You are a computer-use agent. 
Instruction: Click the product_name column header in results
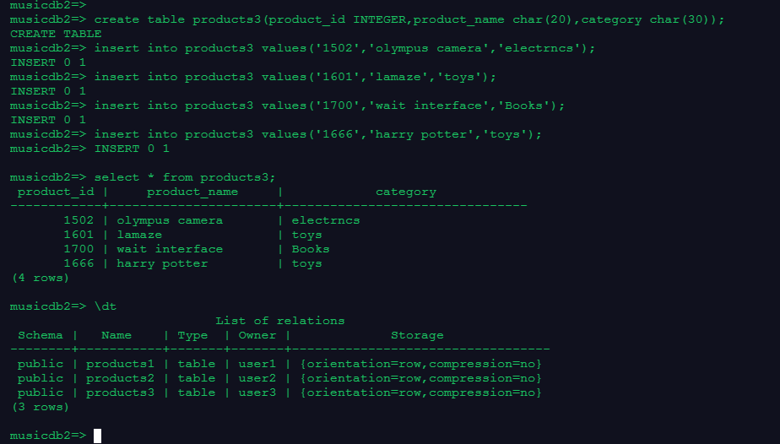pyautogui.click(x=192, y=192)
